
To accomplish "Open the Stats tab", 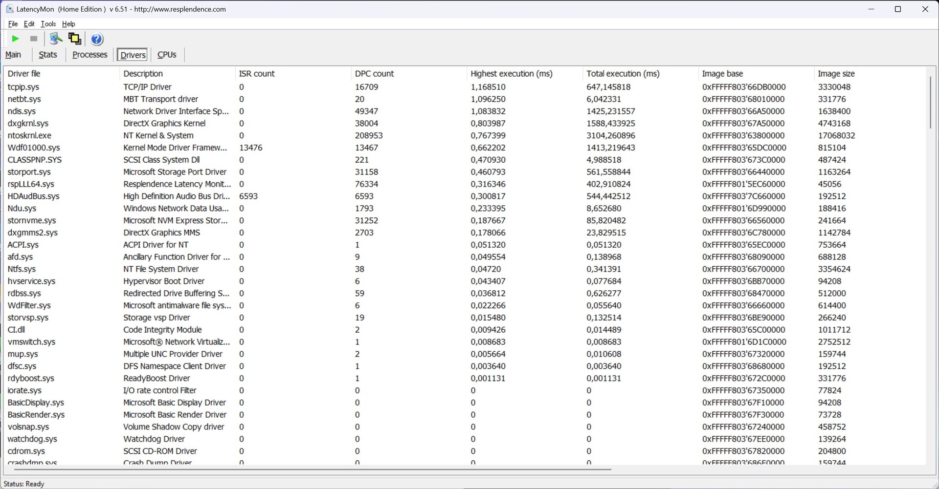I will pyautogui.click(x=48, y=55).
